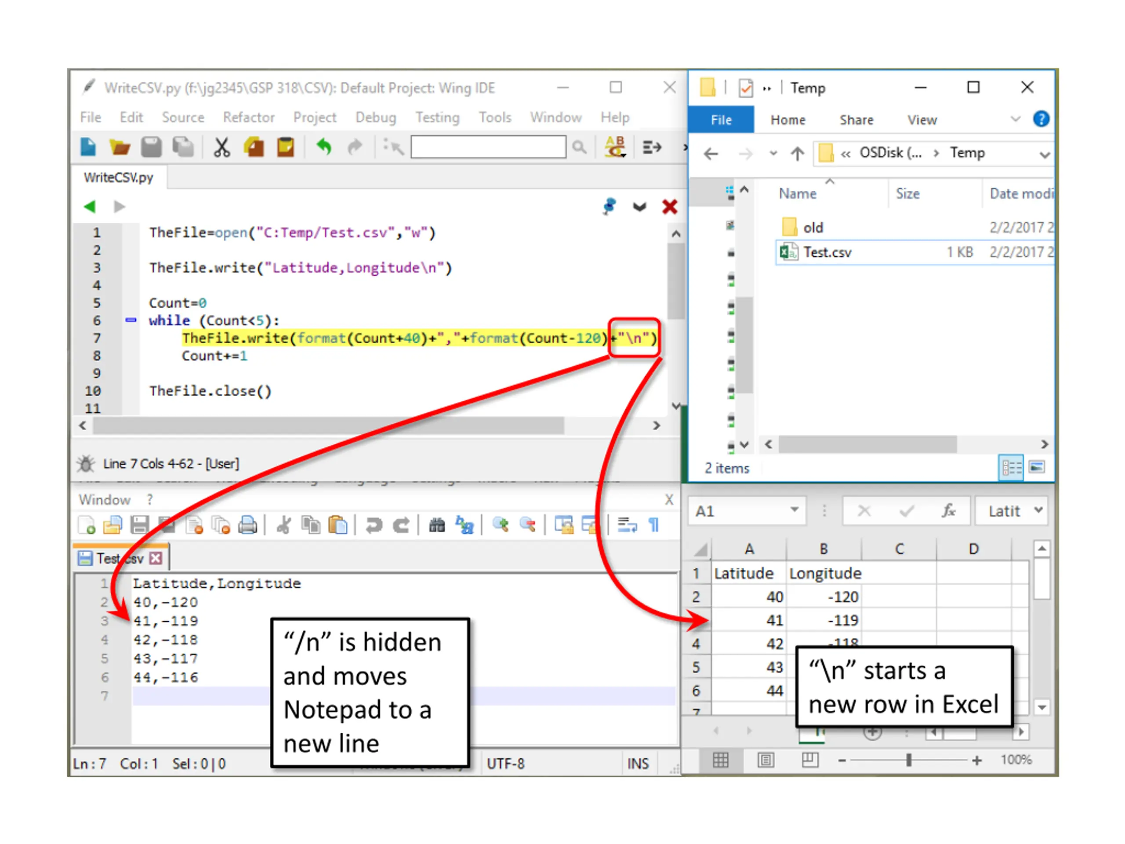The width and height of the screenshot is (1125, 844).
Task: Click the AB replace icon in Wing IDE
Action: (615, 146)
